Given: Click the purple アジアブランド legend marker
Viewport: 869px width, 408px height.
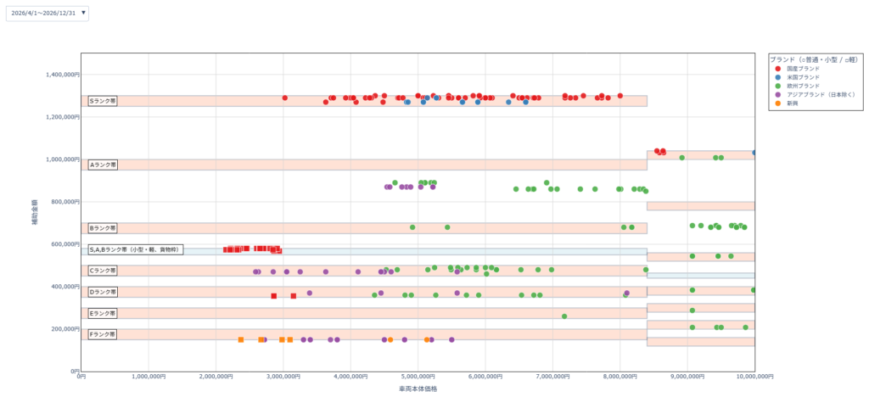Looking at the screenshot, I should coord(778,94).
